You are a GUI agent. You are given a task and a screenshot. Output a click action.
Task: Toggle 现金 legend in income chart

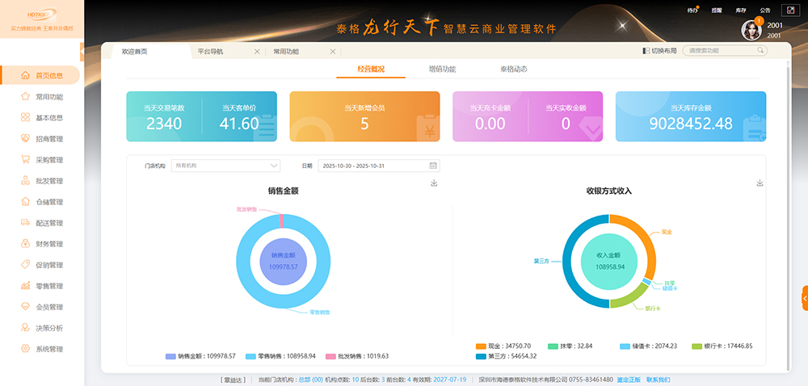click(x=503, y=346)
